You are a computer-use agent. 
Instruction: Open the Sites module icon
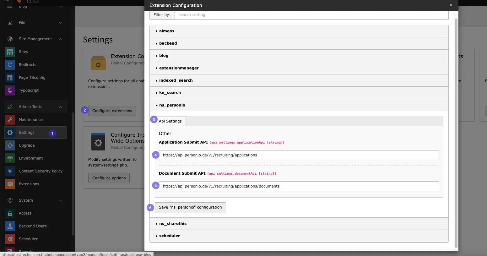click(10, 52)
